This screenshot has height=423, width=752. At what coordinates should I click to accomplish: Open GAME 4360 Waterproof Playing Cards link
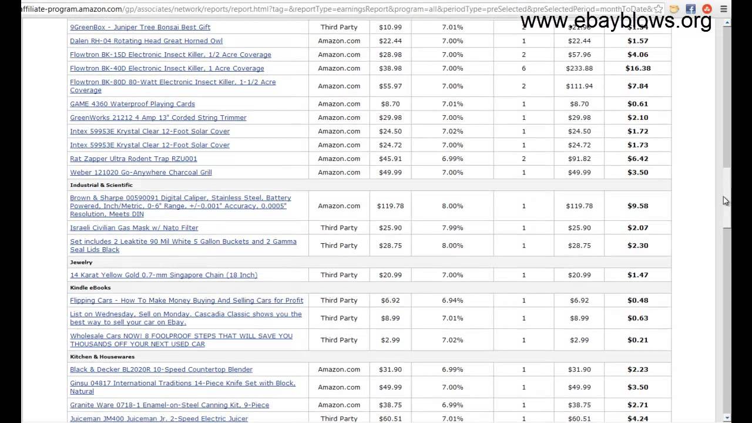click(x=132, y=103)
